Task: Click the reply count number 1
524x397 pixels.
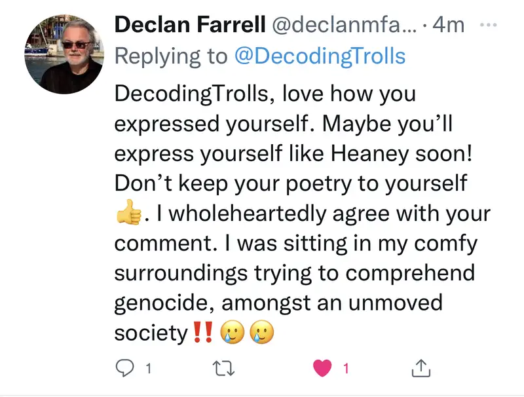Action: 149,369
